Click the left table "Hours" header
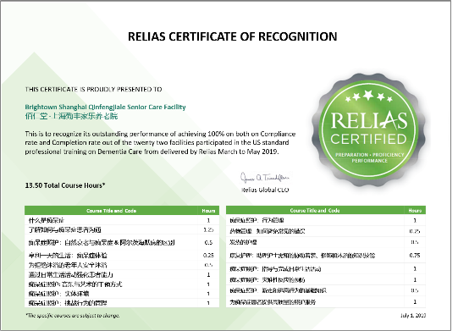This screenshot has height=331, width=458. coord(208,211)
